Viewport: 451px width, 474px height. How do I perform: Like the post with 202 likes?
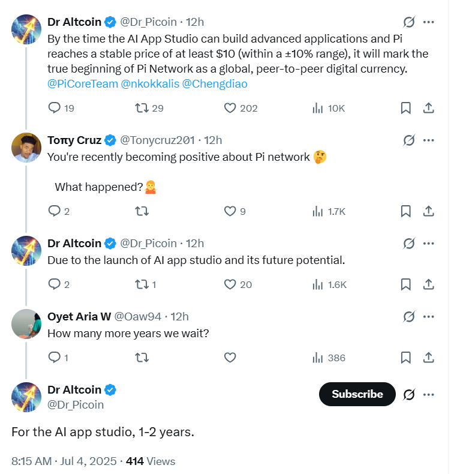pos(230,108)
